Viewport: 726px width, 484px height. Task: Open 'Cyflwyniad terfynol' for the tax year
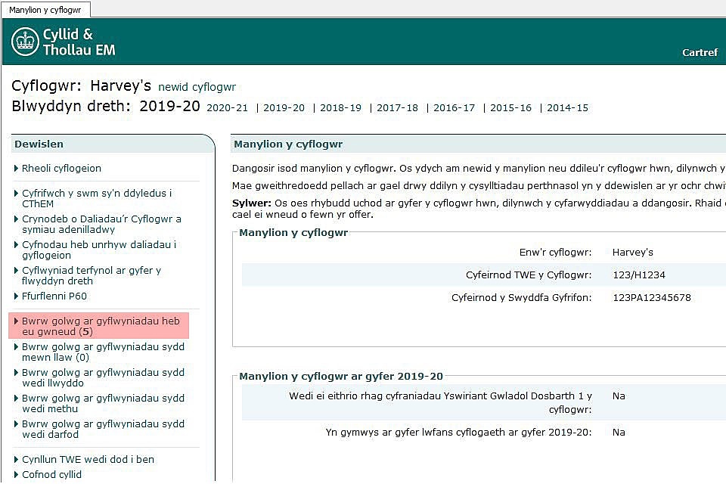pyautogui.click(x=91, y=275)
